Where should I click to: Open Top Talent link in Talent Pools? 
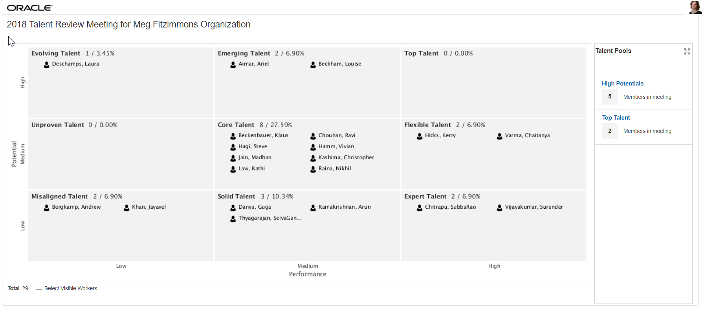[x=616, y=118]
